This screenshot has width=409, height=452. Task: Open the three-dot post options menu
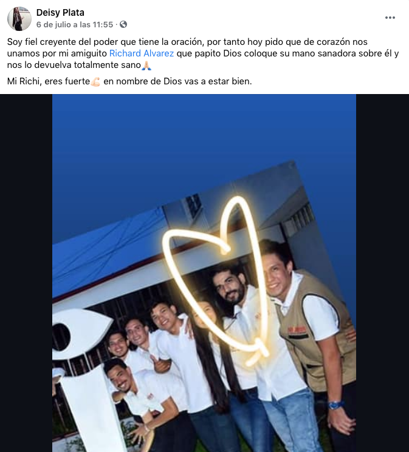pyautogui.click(x=390, y=18)
